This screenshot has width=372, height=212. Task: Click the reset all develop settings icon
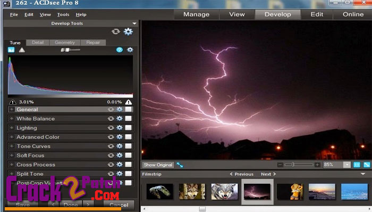pos(116,31)
